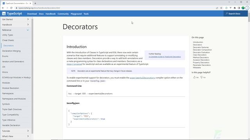Open the browser extensions puzzle icon
This screenshot has height=140, width=250.
[235, 8]
